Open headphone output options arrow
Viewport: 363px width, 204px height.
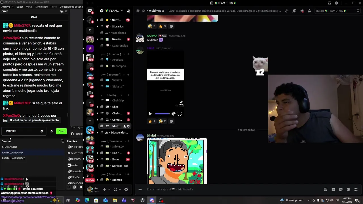coord(120,190)
